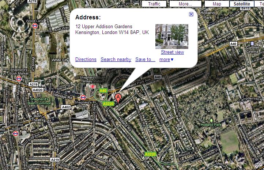The image size is (264, 170).
Task: Click the Bush Theatre marker icon
Action: tap(38, 112)
